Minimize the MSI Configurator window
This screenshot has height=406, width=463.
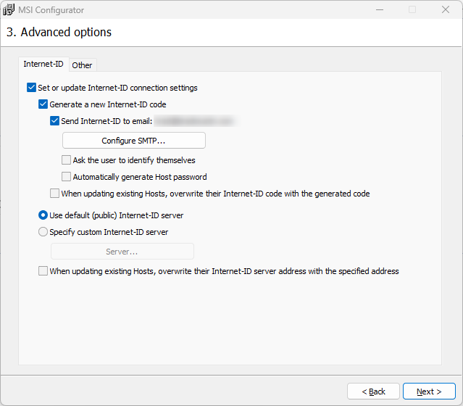coord(379,10)
